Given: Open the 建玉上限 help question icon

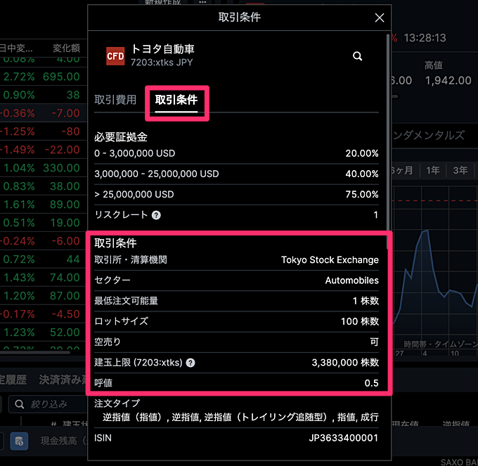Looking at the screenshot, I should point(190,363).
